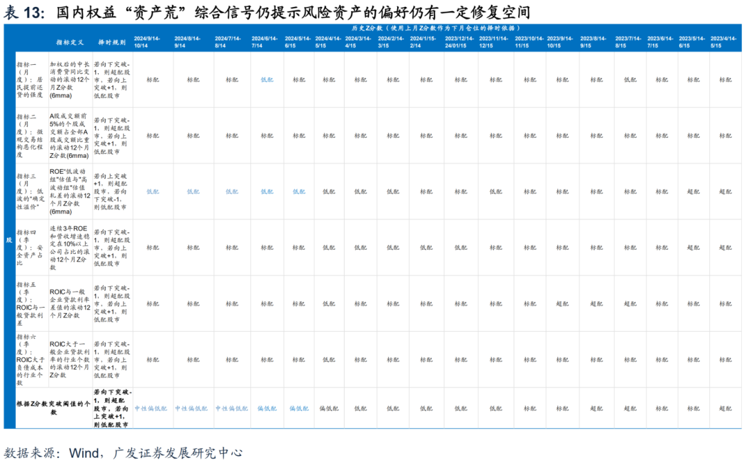Click 超配 in 指标三 row, 2023/4/14-5/15 column

[725, 192]
